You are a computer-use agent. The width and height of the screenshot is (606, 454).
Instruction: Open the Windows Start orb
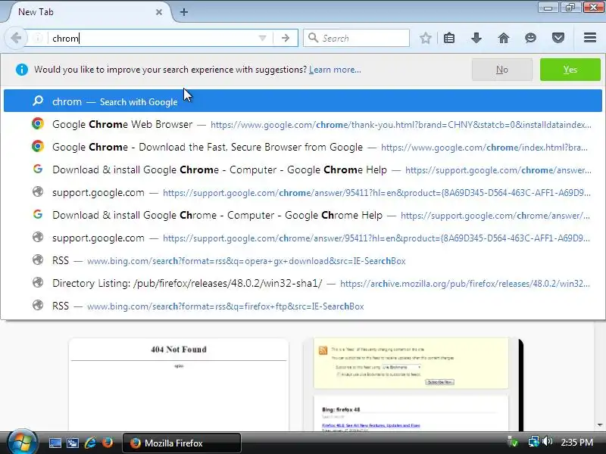click(22, 443)
